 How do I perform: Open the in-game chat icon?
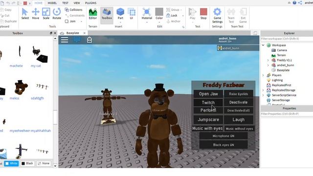tap(77, 40)
